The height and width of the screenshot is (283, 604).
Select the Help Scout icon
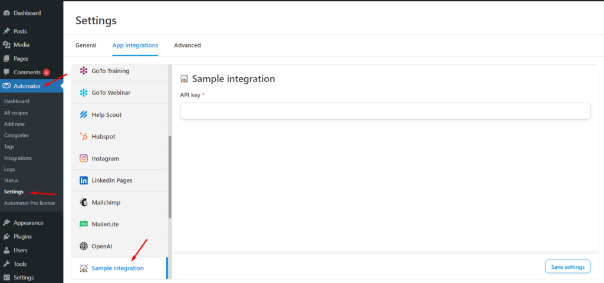click(84, 114)
